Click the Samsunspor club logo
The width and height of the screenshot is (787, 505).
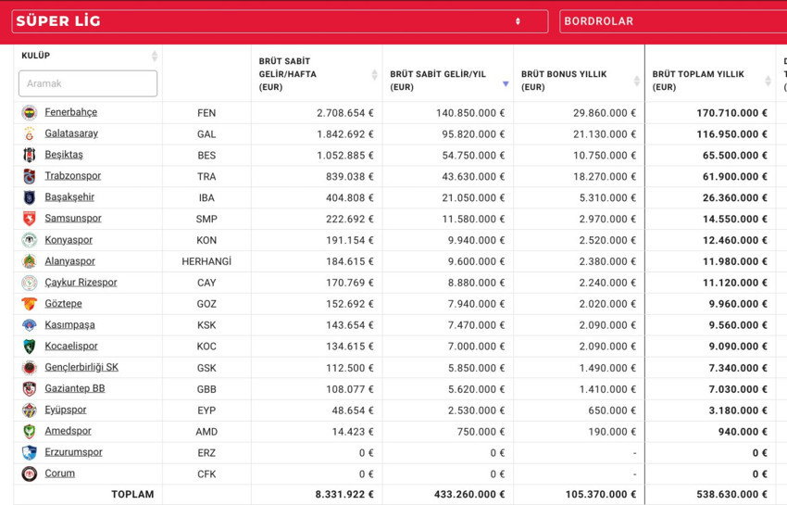point(29,219)
